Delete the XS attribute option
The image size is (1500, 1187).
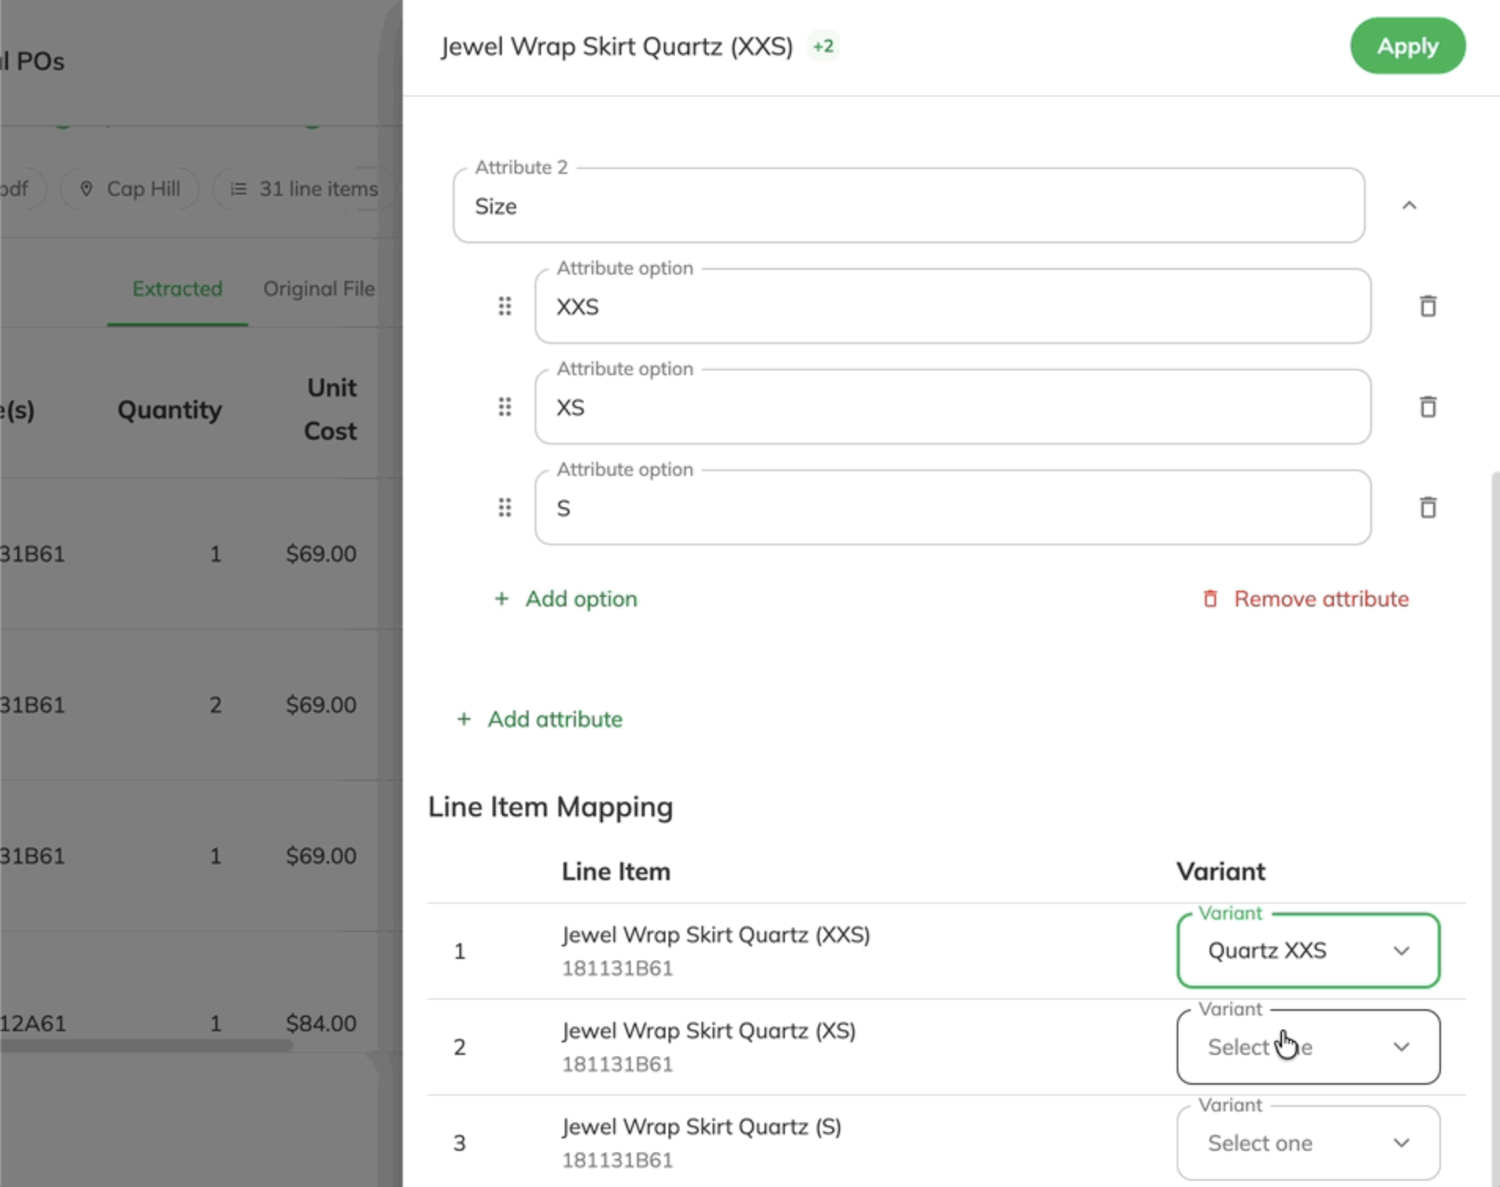click(1428, 407)
